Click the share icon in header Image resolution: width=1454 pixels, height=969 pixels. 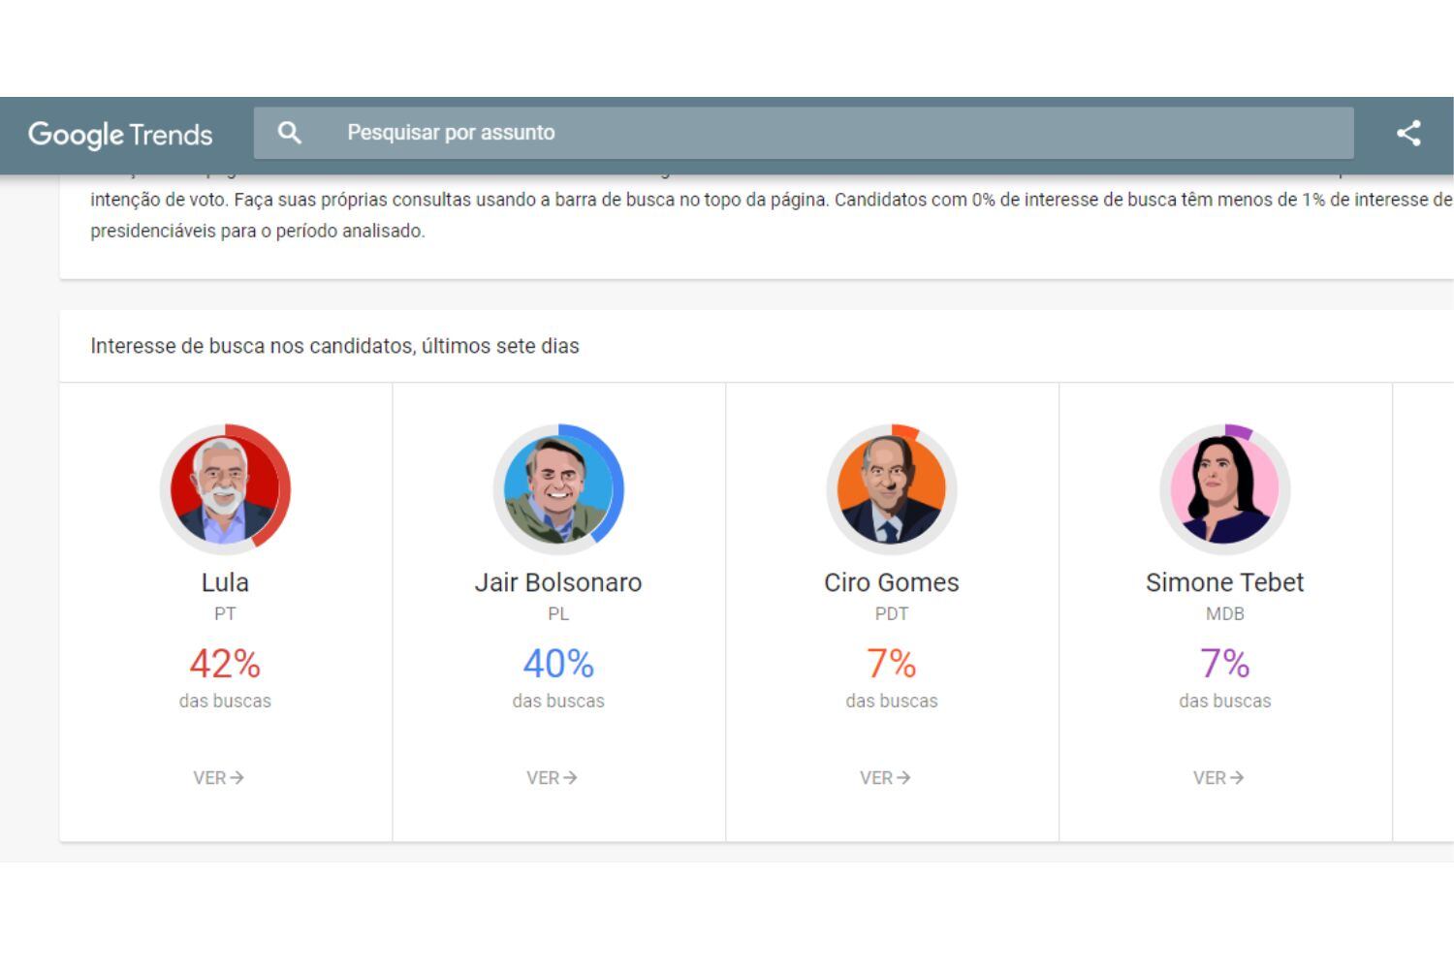pyautogui.click(x=1408, y=134)
